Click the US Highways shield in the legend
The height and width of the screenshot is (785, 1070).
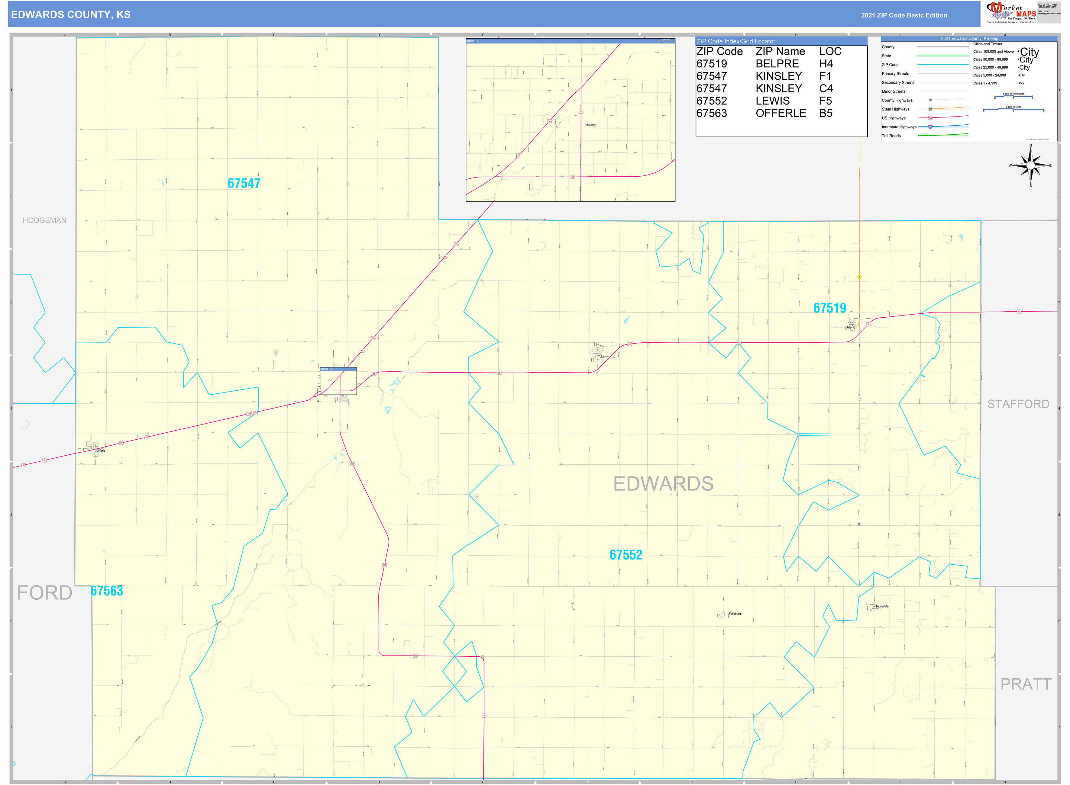point(931,118)
